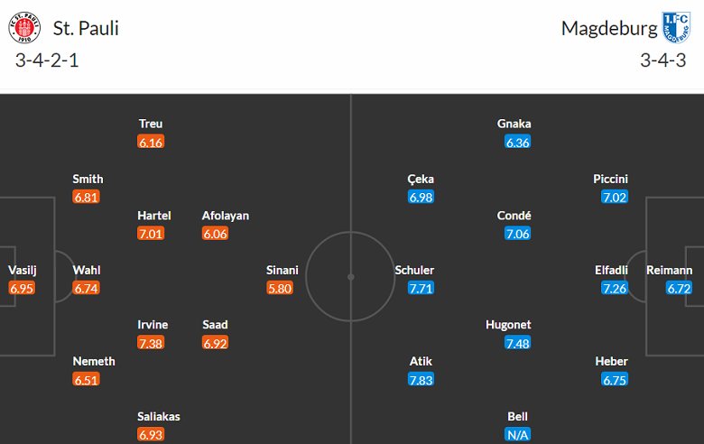Open Hugonet's 7.48 rating badge
The height and width of the screenshot is (444, 704).
click(x=518, y=343)
